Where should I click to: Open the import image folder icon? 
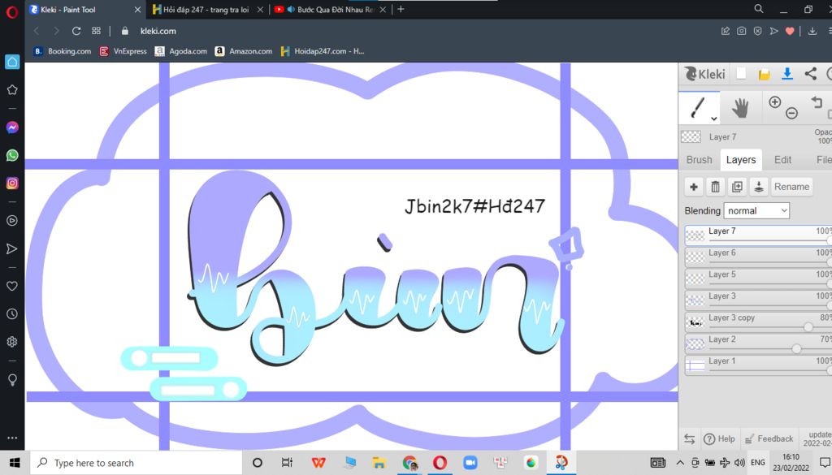point(764,74)
